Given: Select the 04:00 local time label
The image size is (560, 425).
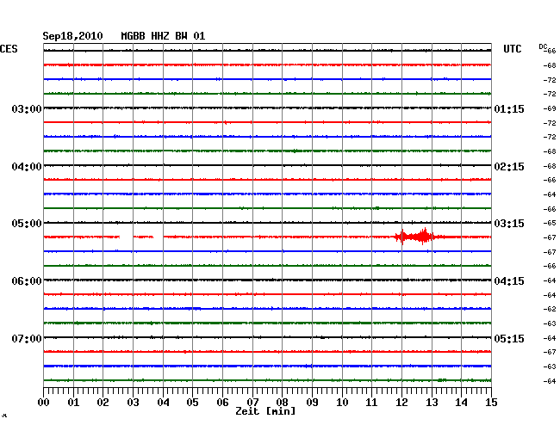Looking at the screenshot, I should (27, 167).
